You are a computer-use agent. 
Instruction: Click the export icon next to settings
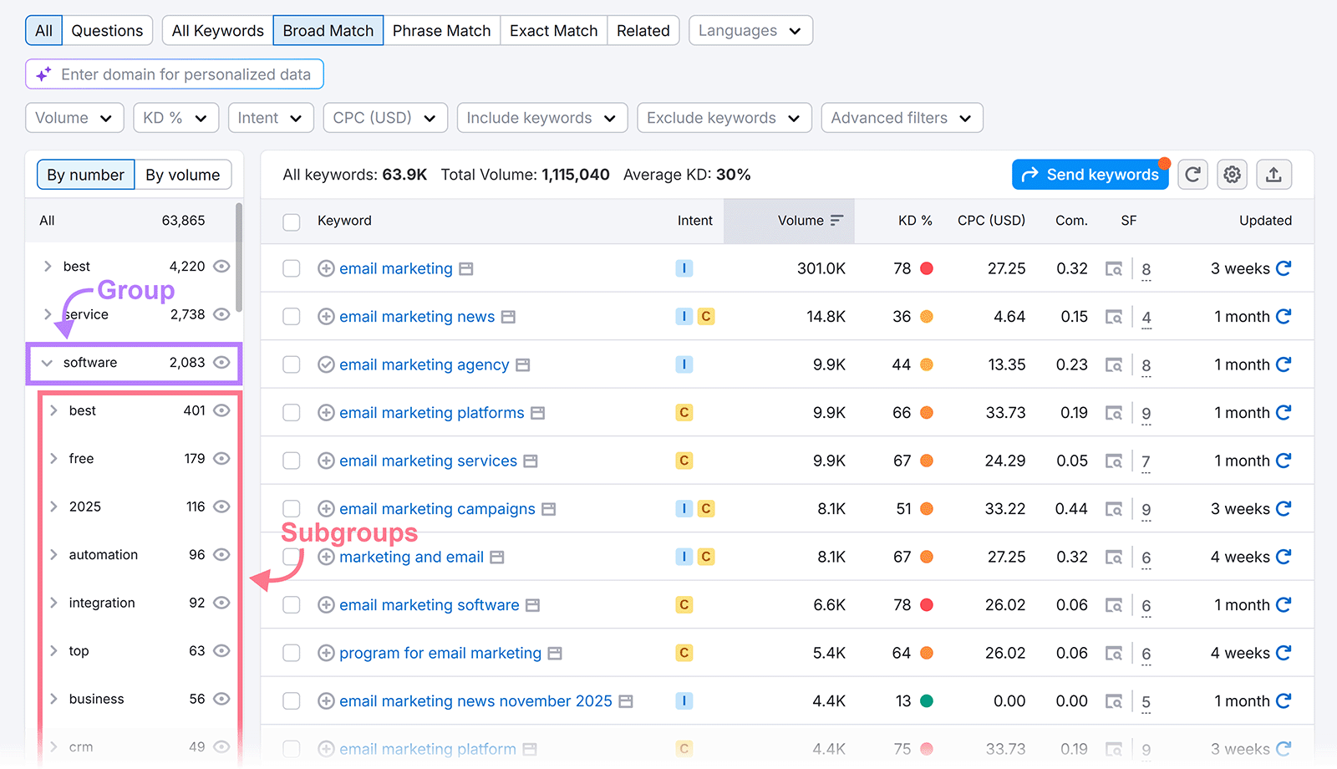[x=1273, y=174]
